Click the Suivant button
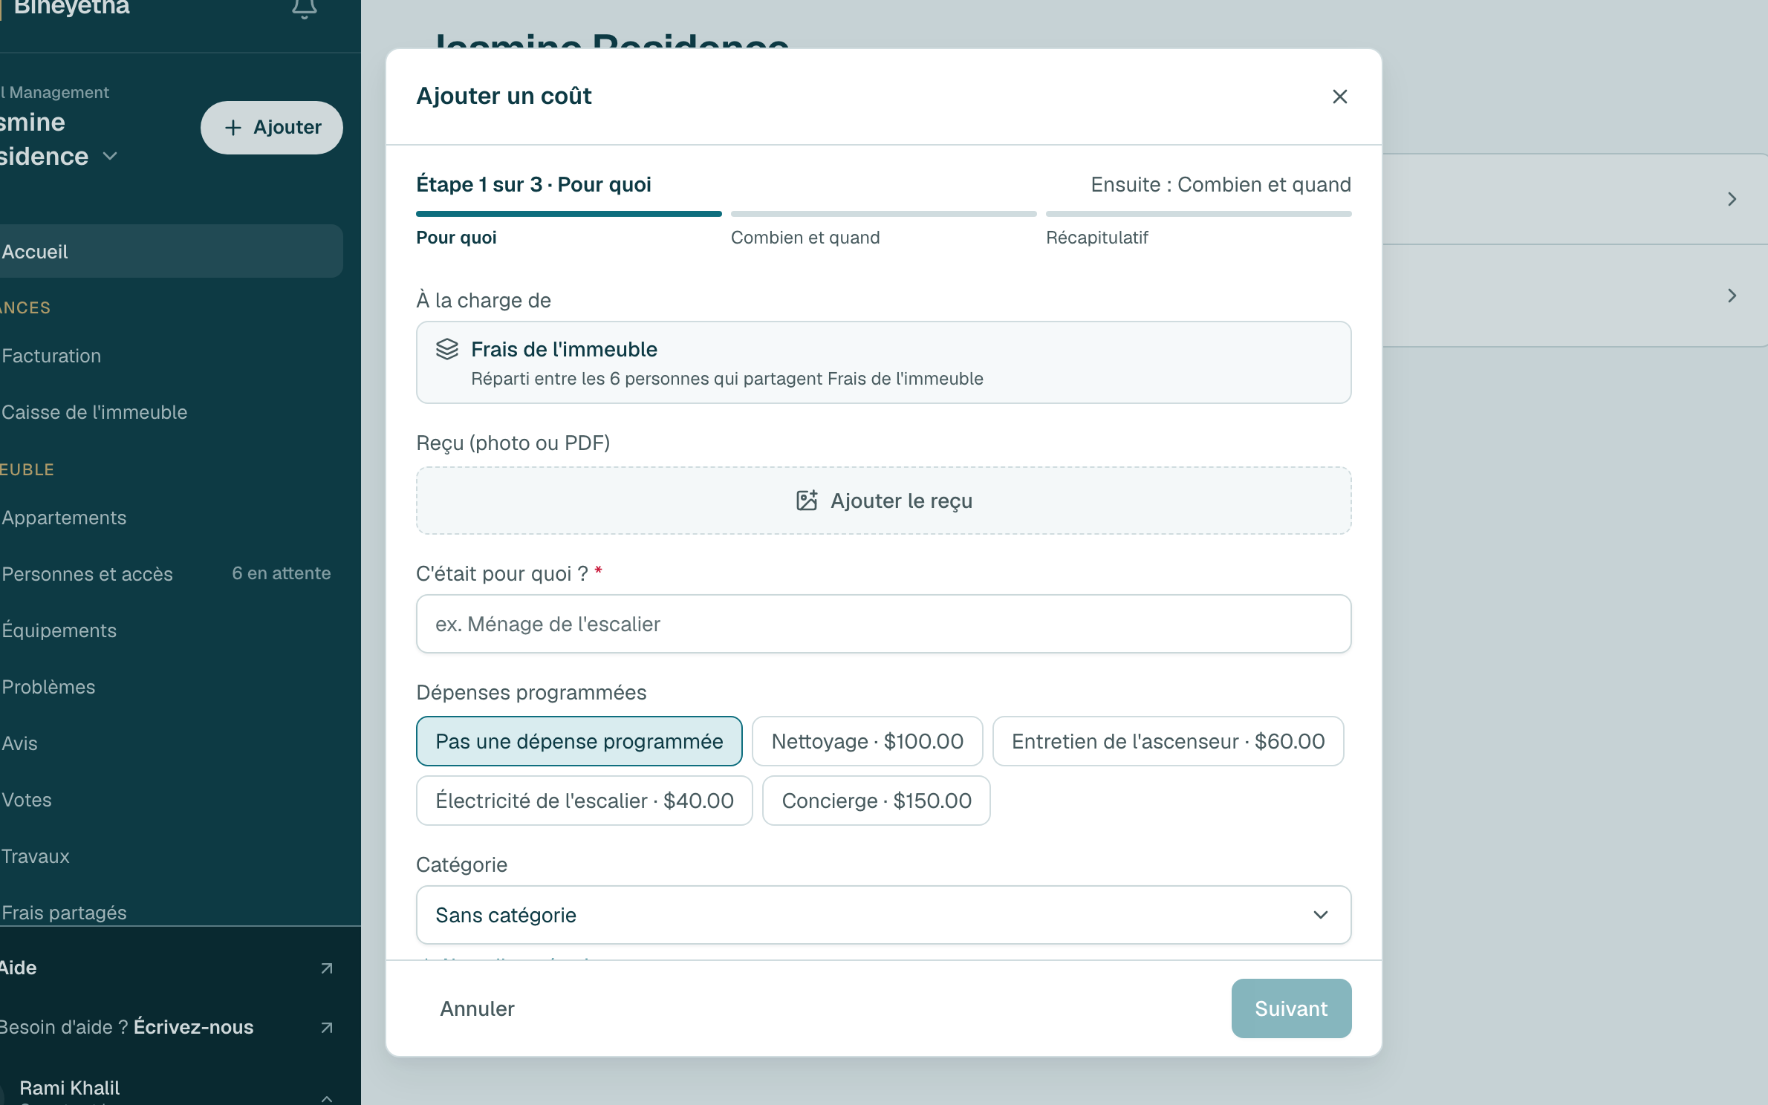The image size is (1768, 1105). (x=1291, y=1008)
